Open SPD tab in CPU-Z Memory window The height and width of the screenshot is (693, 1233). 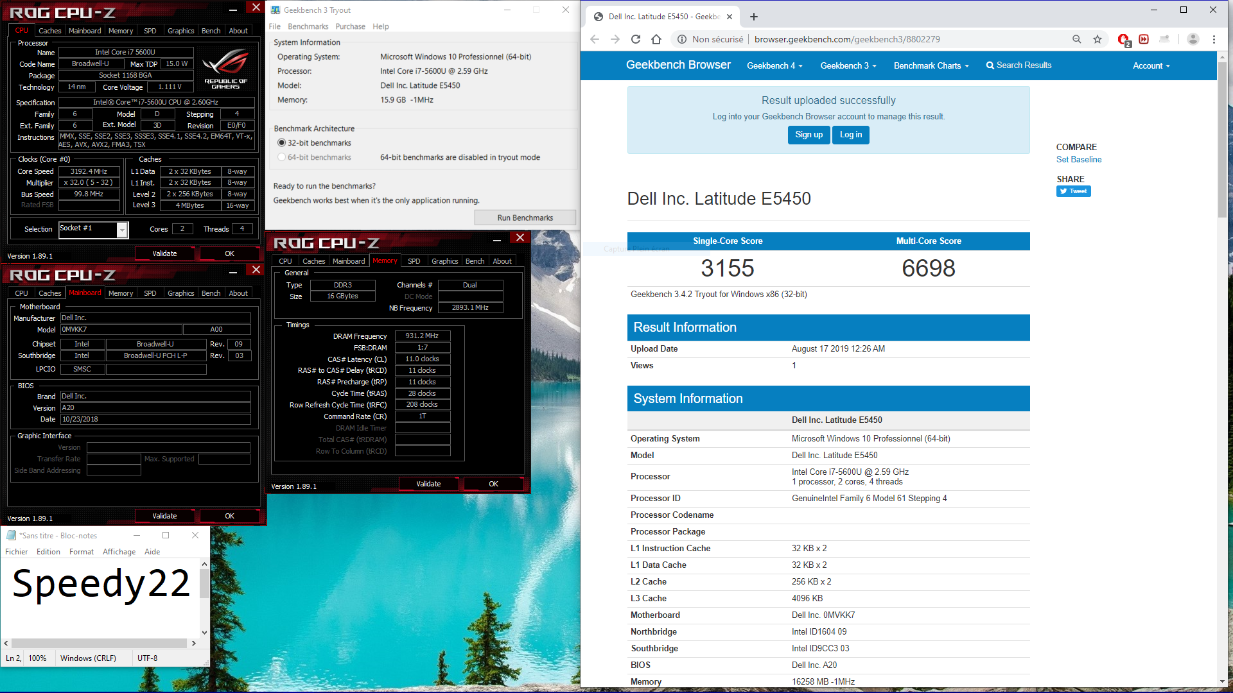[414, 261]
